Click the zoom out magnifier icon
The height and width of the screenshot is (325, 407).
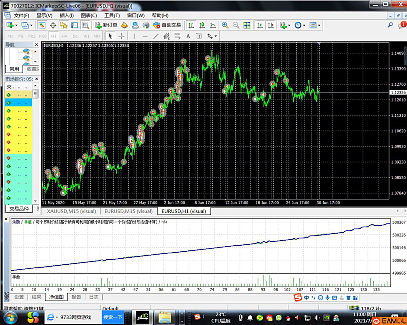click(x=236, y=25)
